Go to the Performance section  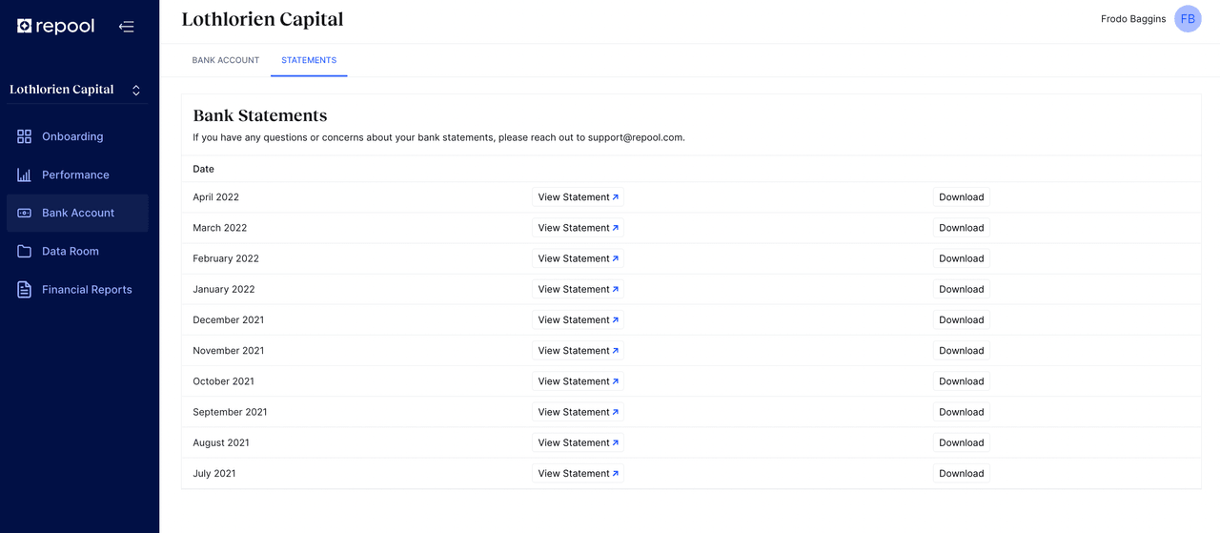click(x=75, y=174)
